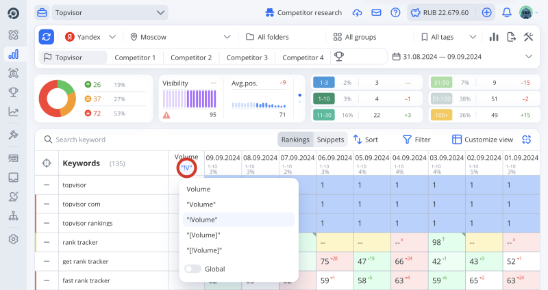Image resolution: width=548 pixels, height=290 pixels.
Task: Select "!Volume" option in volume menu
Action: pos(202,220)
